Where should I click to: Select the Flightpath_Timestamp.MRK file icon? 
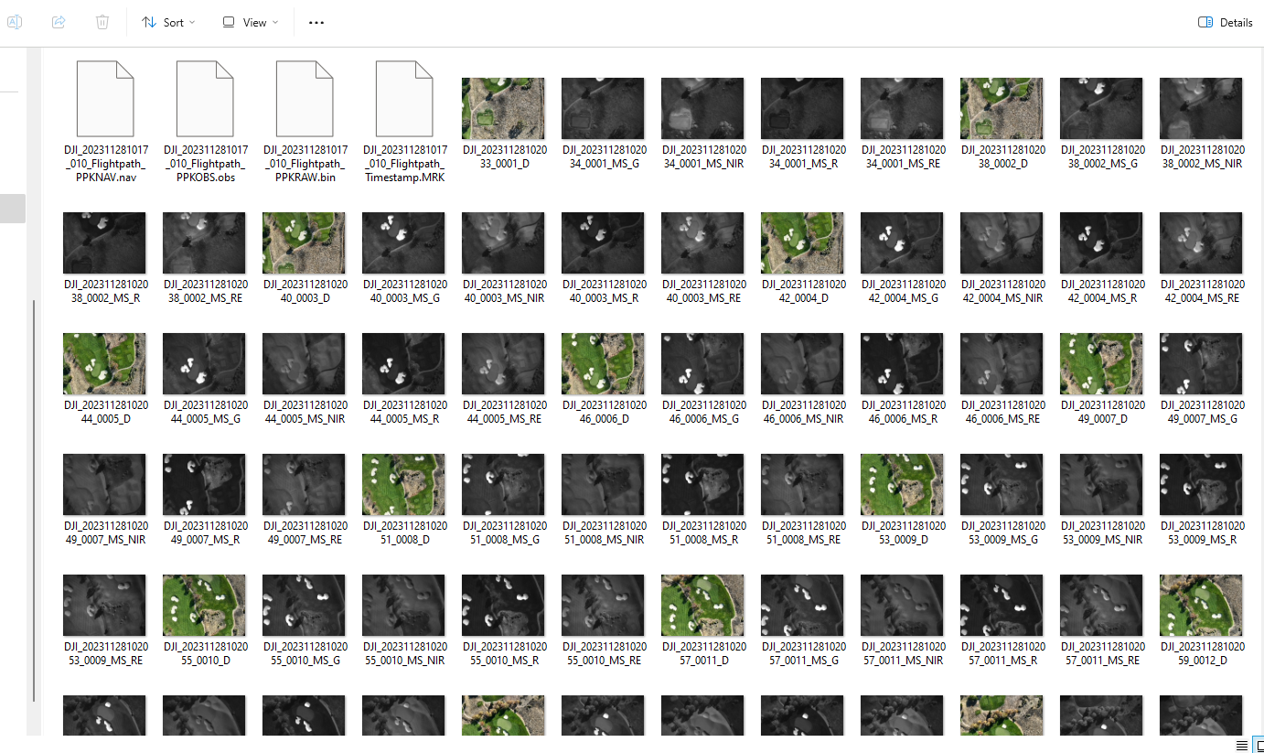pyautogui.click(x=403, y=99)
